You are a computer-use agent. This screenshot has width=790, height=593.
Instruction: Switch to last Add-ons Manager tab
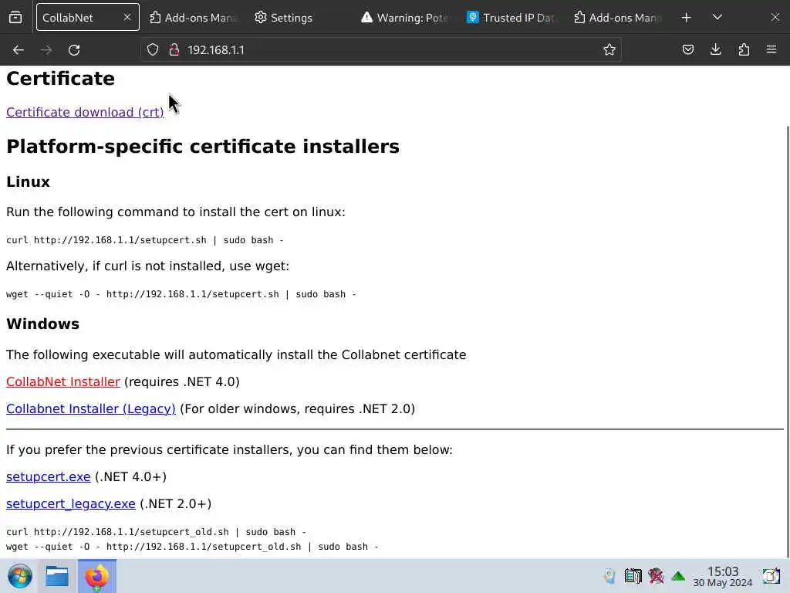[617, 18]
